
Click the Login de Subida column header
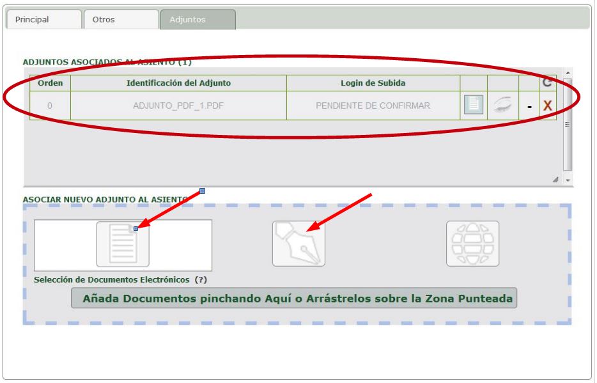click(x=373, y=83)
